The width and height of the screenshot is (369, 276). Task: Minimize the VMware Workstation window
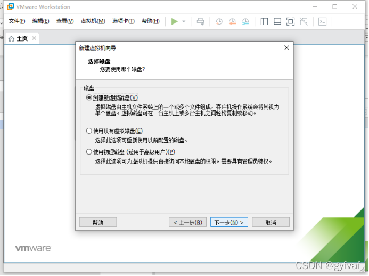click(x=315, y=7)
